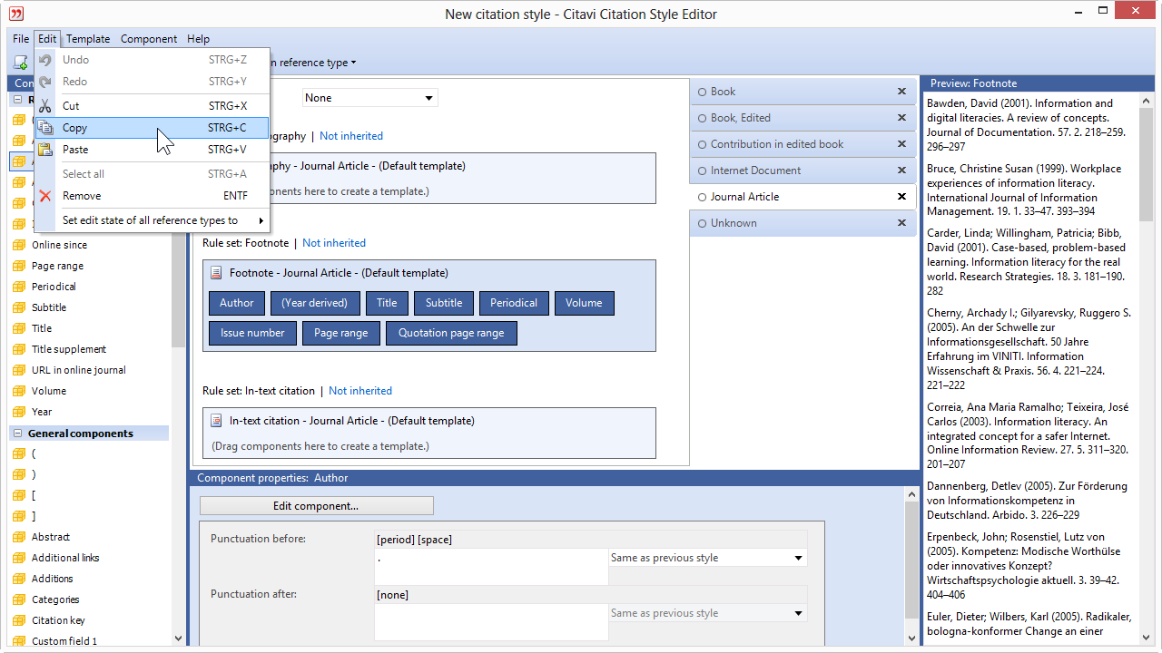Select the Abstract component icon
1162x653 pixels.
point(18,537)
